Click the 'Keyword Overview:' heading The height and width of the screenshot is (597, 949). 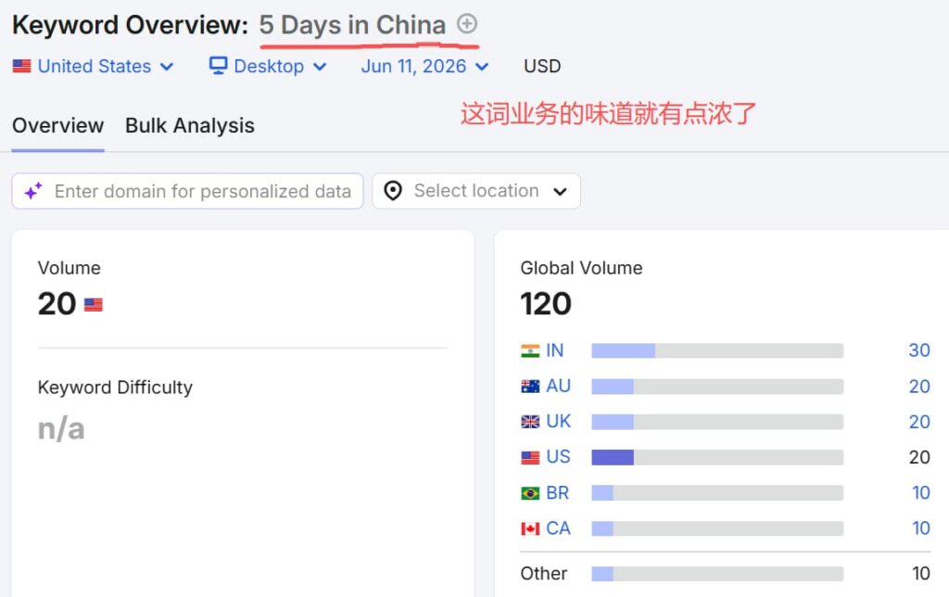[x=130, y=25]
